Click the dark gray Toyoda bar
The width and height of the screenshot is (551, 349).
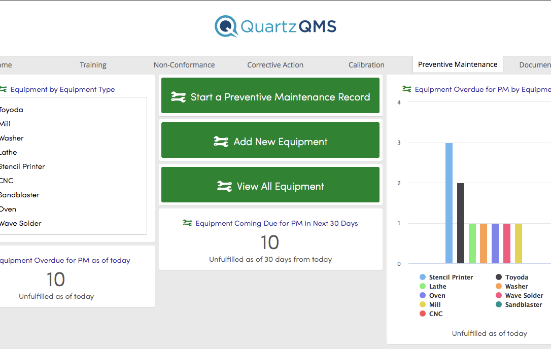pos(461,223)
